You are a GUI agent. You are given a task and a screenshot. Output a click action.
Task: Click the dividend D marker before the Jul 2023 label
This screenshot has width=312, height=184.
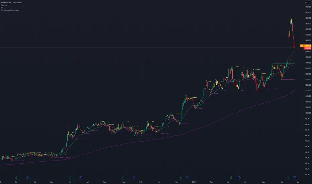(x=81, y=178)
